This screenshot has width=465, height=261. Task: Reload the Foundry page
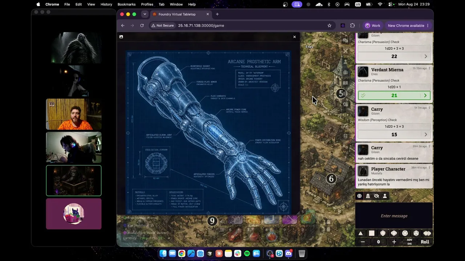(x=142, y=25)
